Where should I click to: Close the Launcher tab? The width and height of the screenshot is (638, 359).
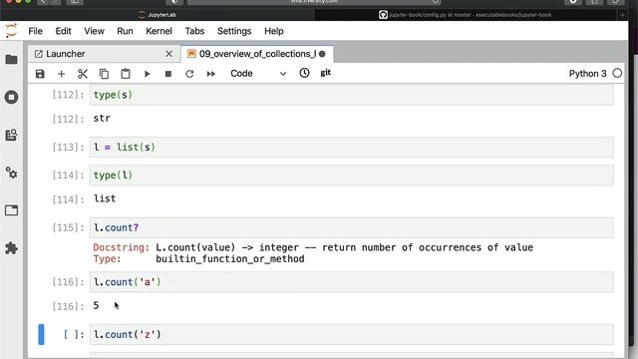[x=168, y=54]
